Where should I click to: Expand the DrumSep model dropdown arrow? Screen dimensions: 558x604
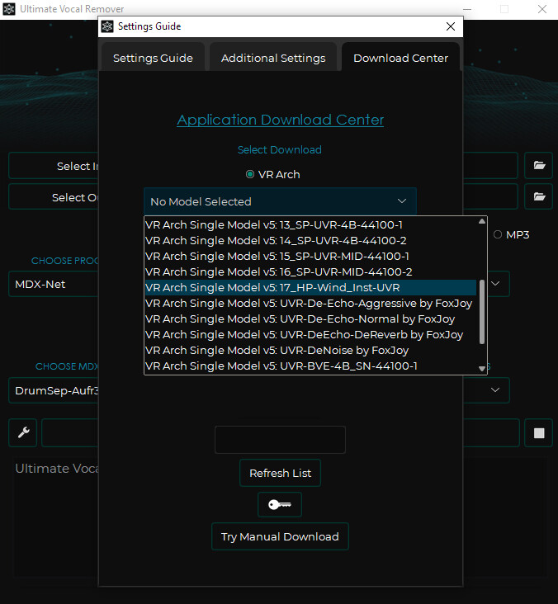click(495, 390)
